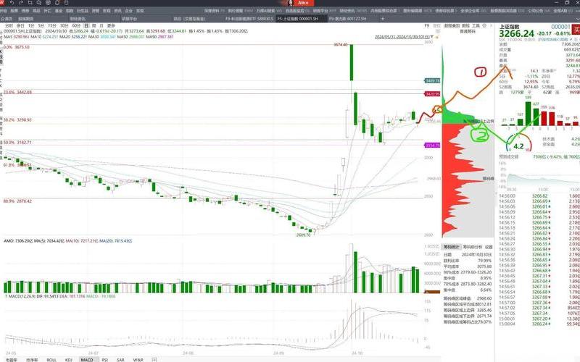This screenshot has width=580, height=362.
Task: Click the 债券 menu item
Action: click(x=25, y=11)
